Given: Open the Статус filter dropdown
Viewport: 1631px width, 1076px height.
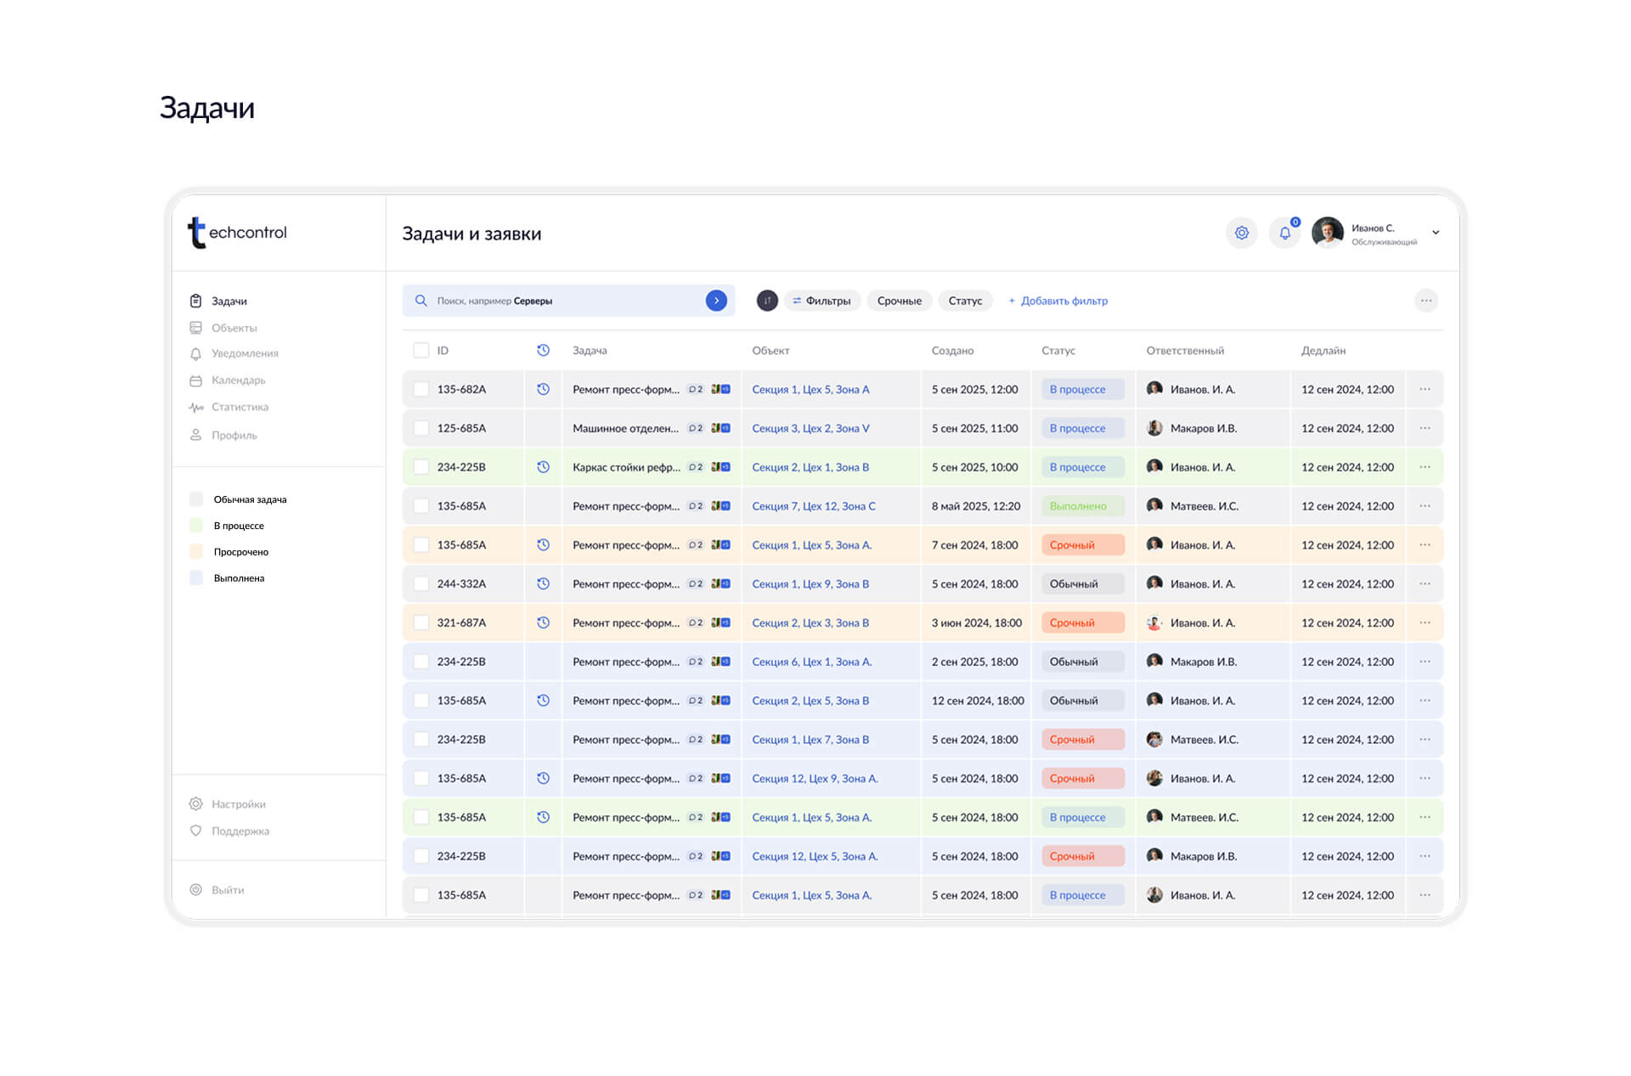Looking at the screenshot, I should click(965, 301).
